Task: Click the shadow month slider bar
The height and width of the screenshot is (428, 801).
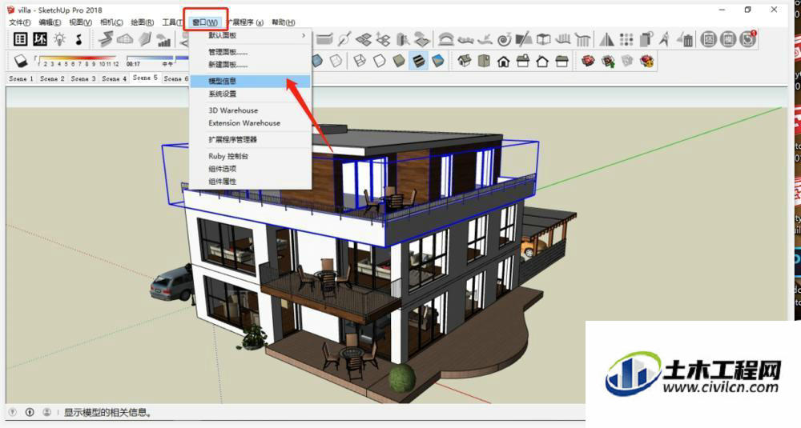Action: 78,58
